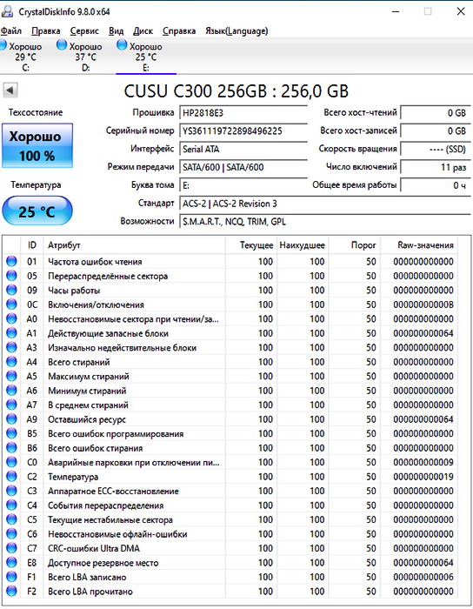473x609 pixels.
Task: Click status orb for attribute C0 row
Action: click(11, 462)
